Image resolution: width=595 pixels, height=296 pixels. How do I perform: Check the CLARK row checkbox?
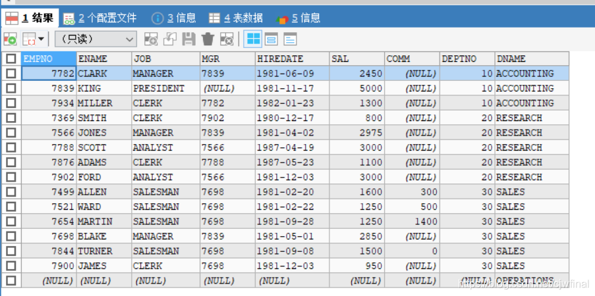[x=11, y=73]
